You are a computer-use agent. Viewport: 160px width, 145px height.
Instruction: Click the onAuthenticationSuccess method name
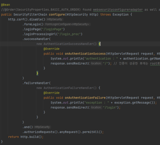85,54
